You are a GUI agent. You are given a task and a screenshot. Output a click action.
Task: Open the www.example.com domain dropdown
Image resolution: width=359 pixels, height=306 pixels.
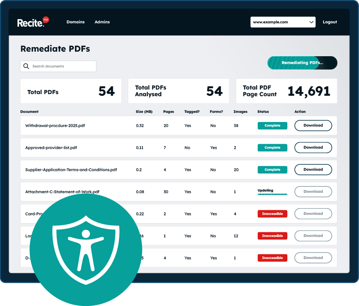point(283,22)
